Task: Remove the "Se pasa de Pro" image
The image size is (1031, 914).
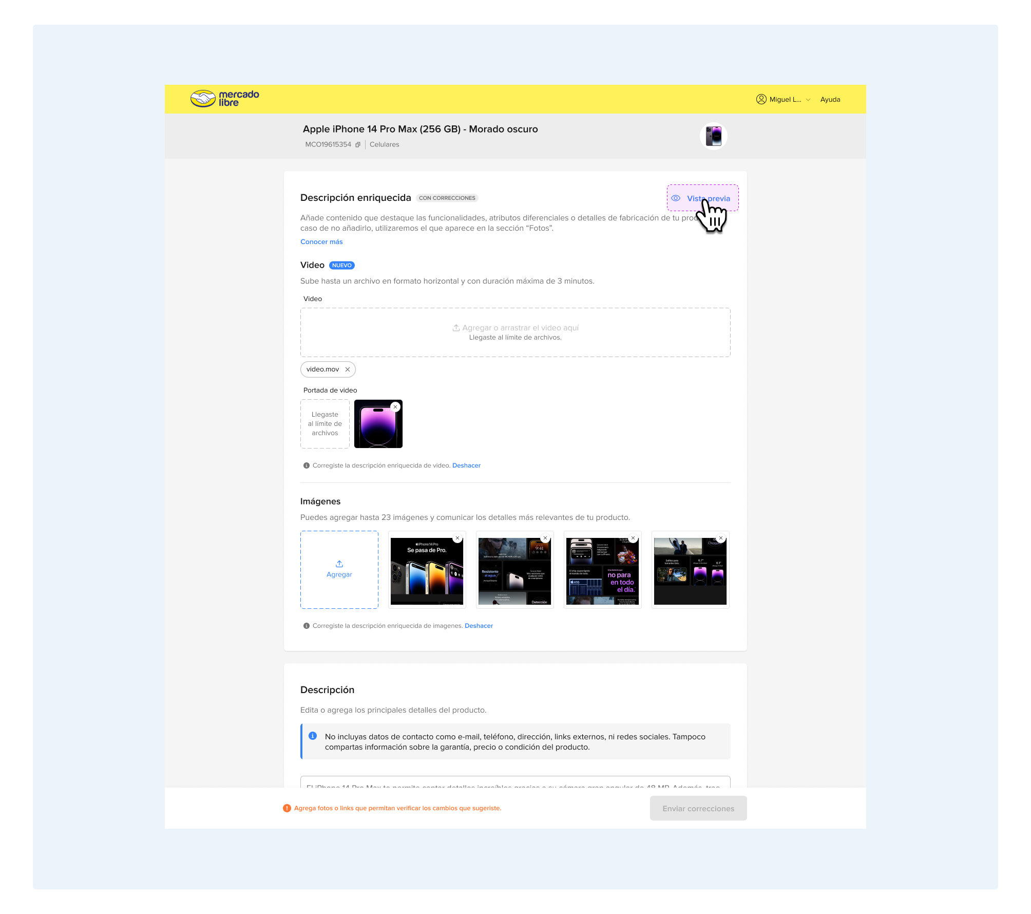Action: click(457, 538)
